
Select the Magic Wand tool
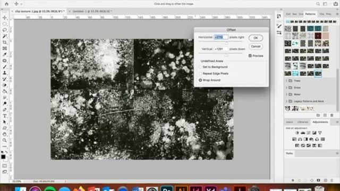(x=5, y=36)
